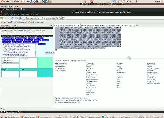The height and width of the screenshot is (118, 164).
Task: Click the Show/Hide input area button
Action: [8, 38]
